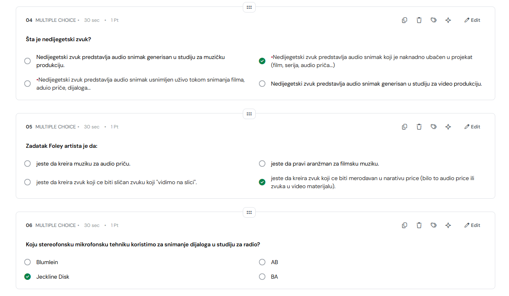Select the AB answer radio button
This screenshot has width=509, height=296.
[262, 262]
